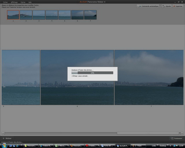Click the horizontal scrollbar under the photos
The image size is (185, 148).
click(x=149, y=133)
